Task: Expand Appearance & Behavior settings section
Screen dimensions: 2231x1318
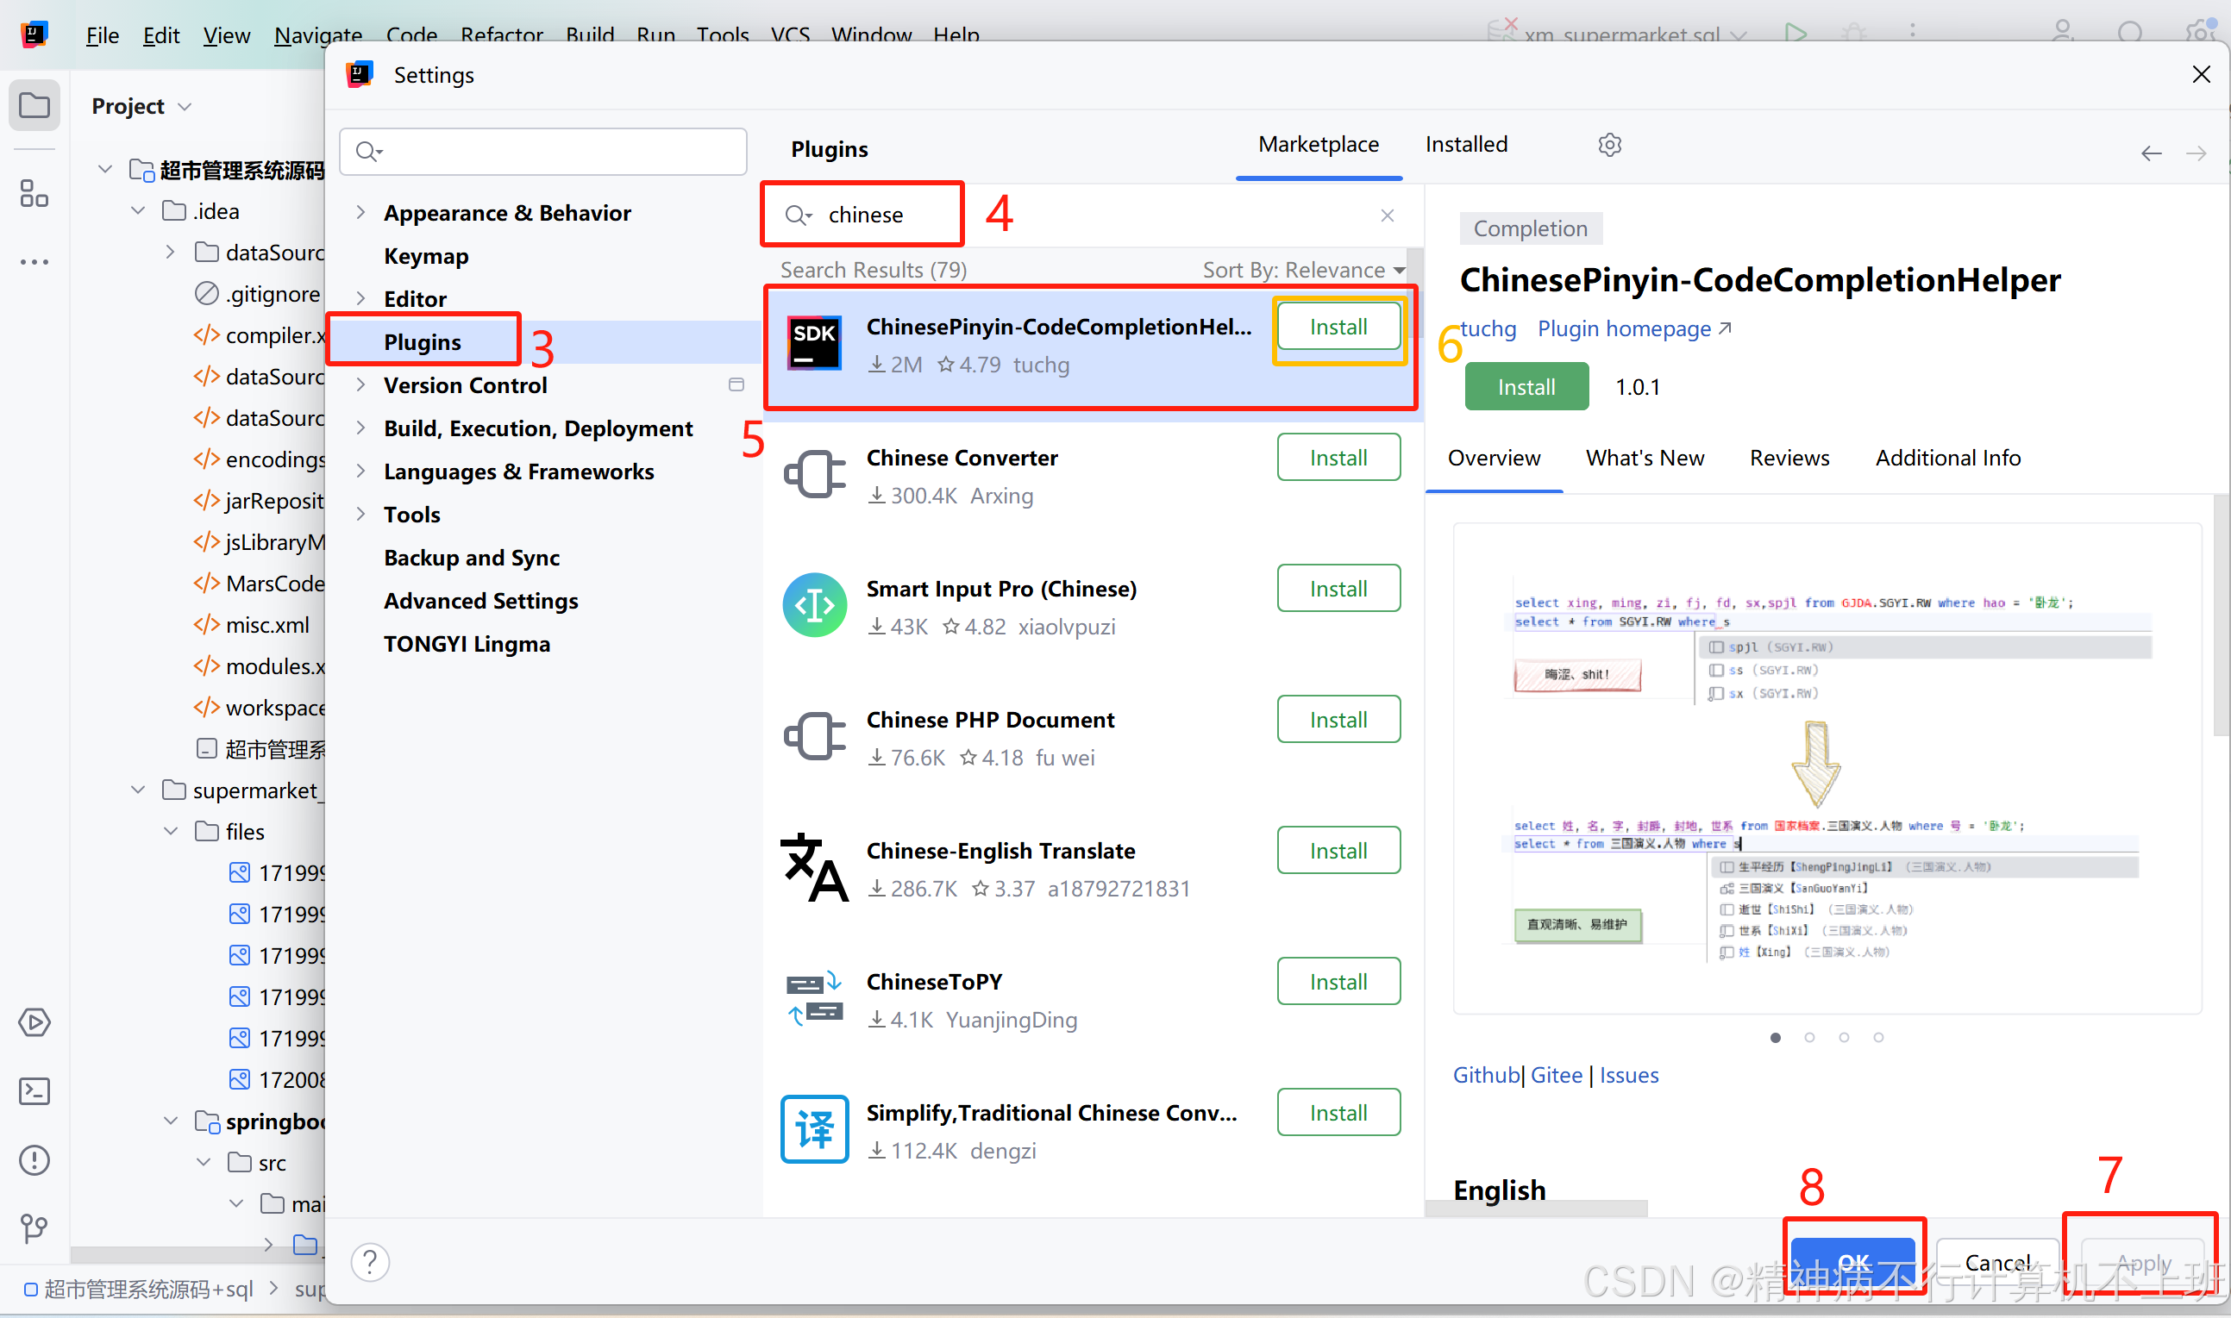Action: 360,213
